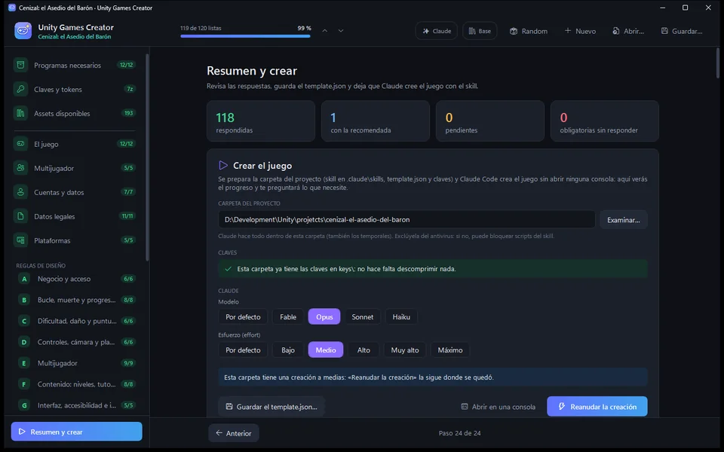The height and width of the screenshot is (452, 724).
Task: Set effort to Medio
Action: click(x=326, y=350)
